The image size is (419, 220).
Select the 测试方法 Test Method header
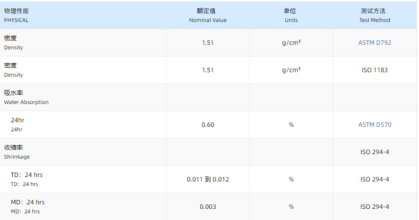375,15
